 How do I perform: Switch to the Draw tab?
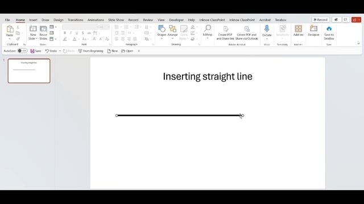coord(45,20)
